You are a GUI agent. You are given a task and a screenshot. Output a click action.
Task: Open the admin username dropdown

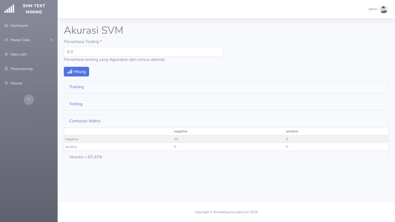tap(373, 9)
